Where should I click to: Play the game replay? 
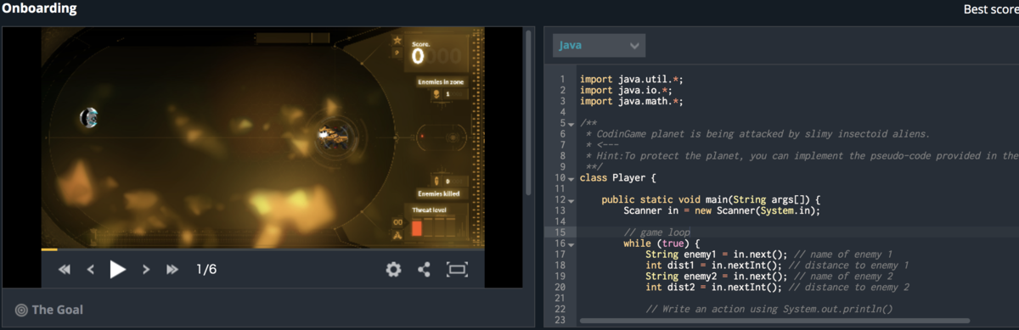pos(118,270)
